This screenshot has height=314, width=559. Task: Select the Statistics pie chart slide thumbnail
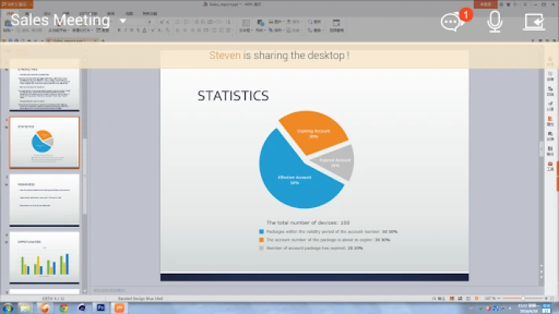point(44,143)
